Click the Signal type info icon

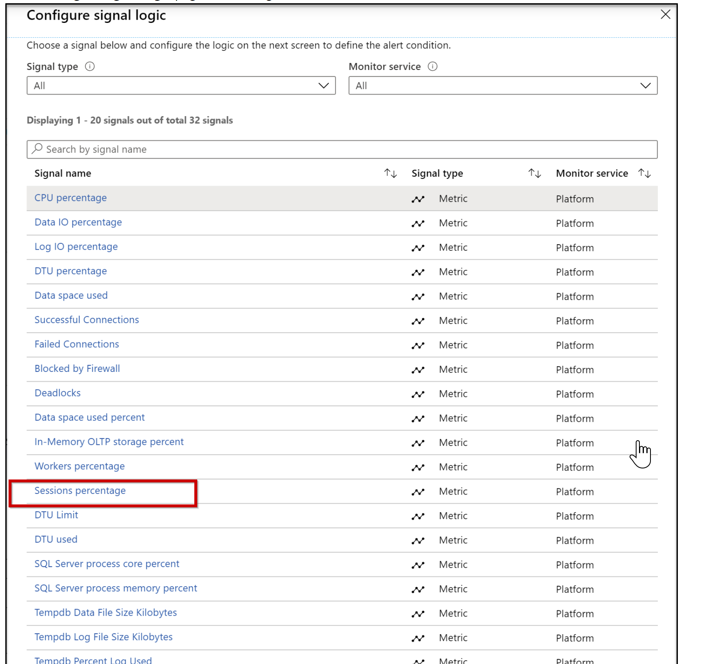(x=90, y=66)
